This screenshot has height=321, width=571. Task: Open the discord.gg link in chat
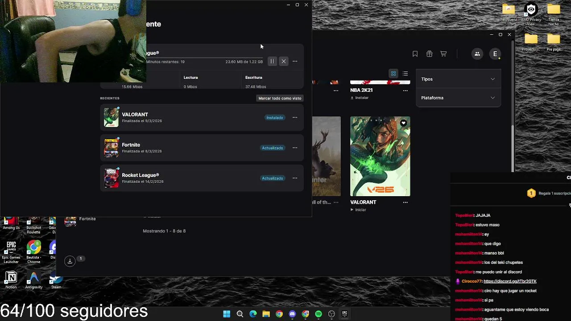(510, 281)
